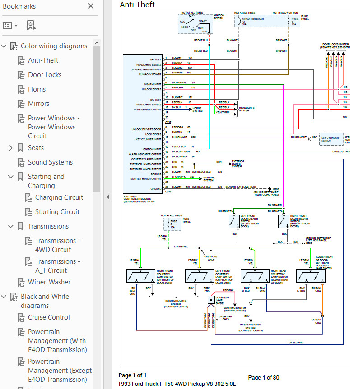Click the Starting Circuit bookmark icon
This screenshot has height=389, width=350.
(28, 212)
